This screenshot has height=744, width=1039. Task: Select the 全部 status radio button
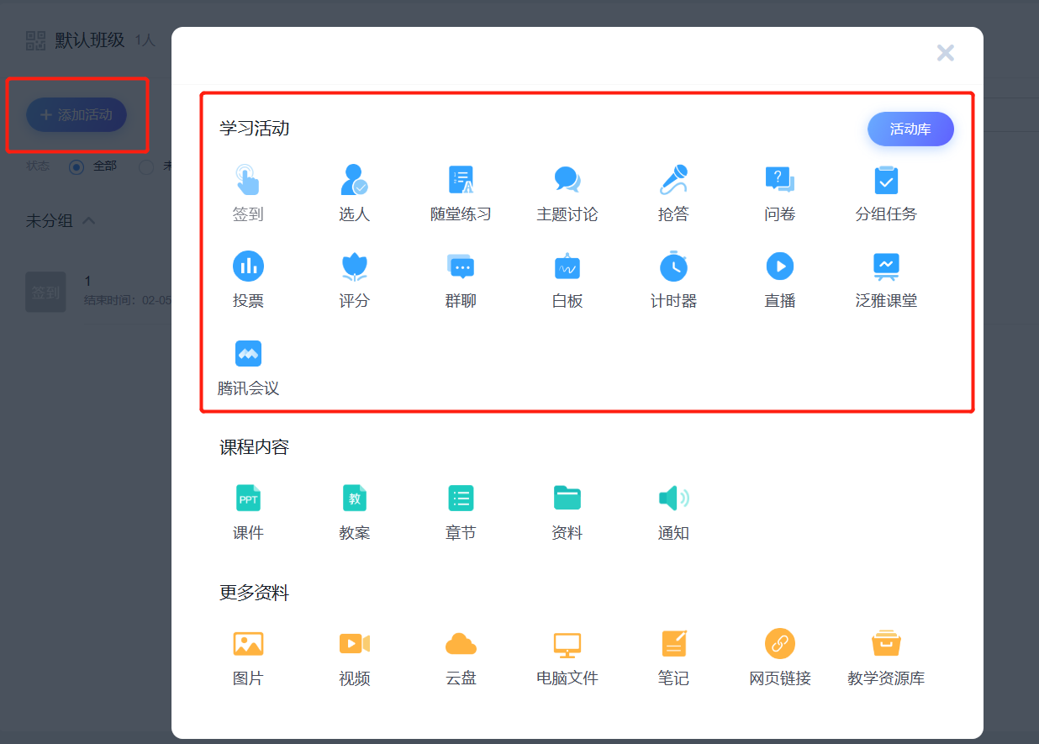click(76, 166)
